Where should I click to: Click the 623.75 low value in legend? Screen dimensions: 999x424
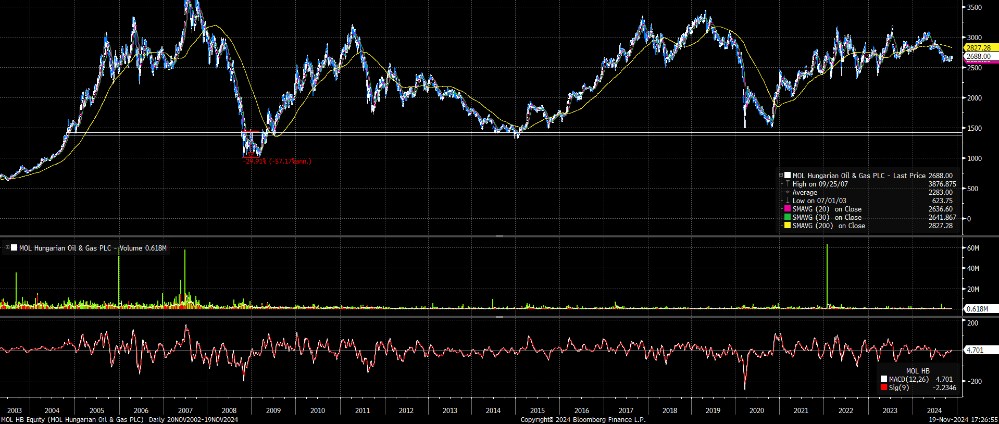point(942,201)
